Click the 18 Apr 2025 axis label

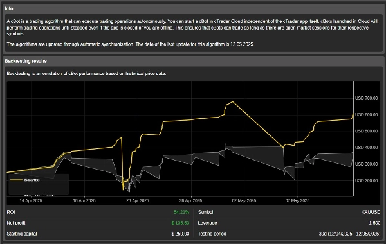click(x=84, y=200)
